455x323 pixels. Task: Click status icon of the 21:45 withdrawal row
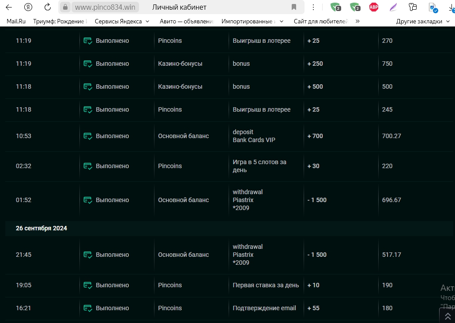coord(88,255)
